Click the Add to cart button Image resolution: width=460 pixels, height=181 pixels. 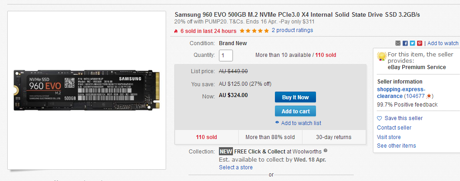click(295, 111)
